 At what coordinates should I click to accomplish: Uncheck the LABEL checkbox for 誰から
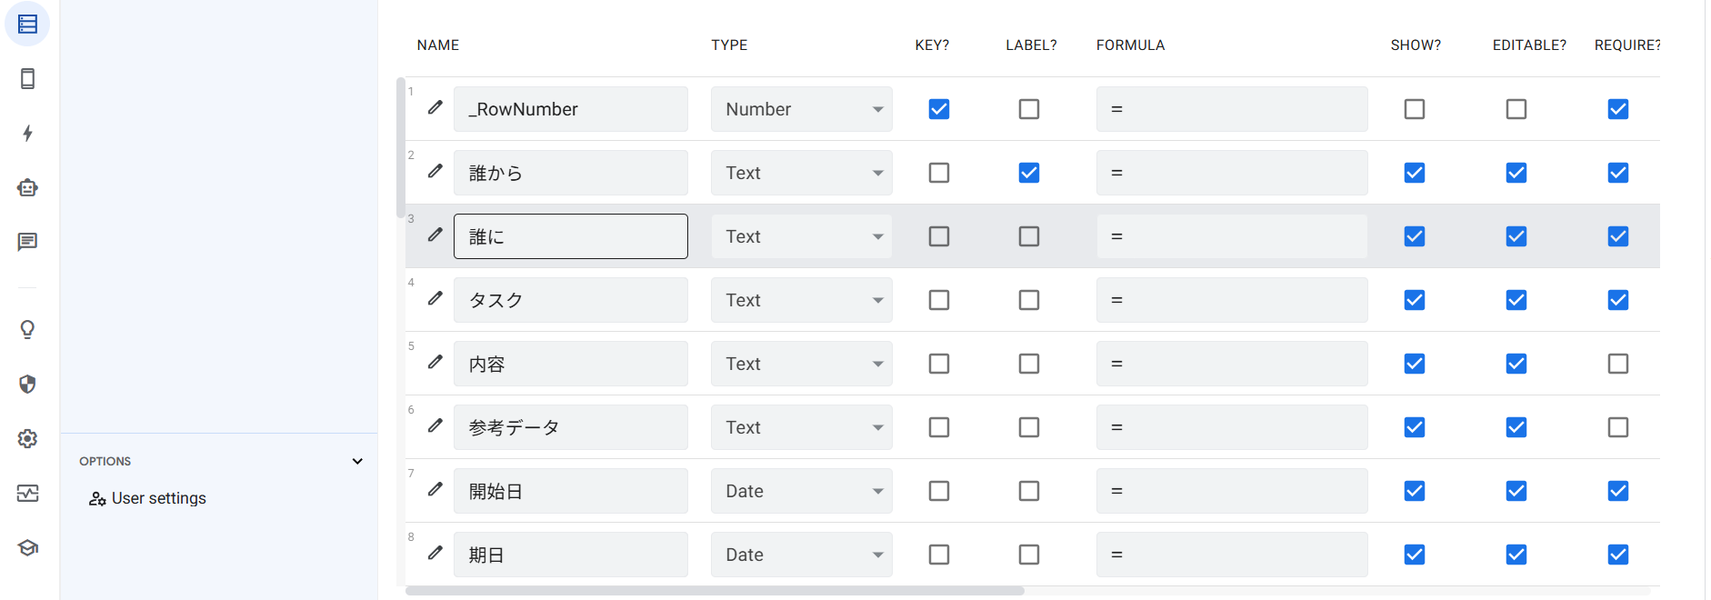pos(1029,173)
